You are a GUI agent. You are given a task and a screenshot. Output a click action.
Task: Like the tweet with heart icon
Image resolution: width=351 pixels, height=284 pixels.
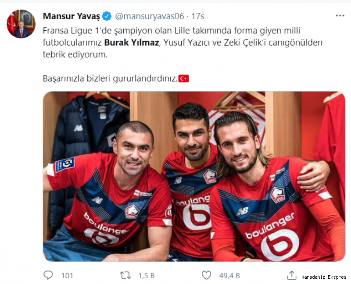pyautogui.click(x=206, y=276)
